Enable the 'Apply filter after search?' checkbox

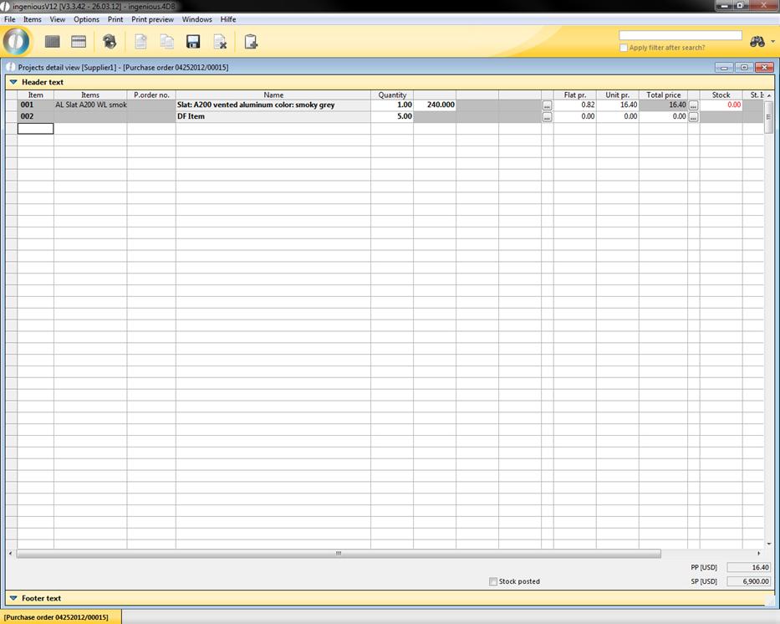pyautogui.click(x=624, y=48)
